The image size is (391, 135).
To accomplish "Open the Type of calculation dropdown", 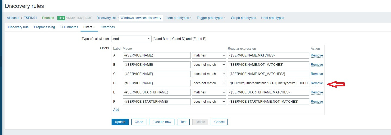I will (131, 39).
